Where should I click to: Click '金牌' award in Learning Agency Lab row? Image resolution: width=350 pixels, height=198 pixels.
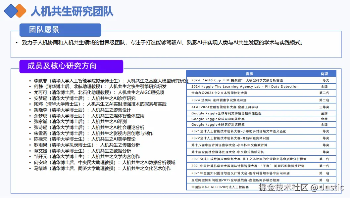[324, 86]
